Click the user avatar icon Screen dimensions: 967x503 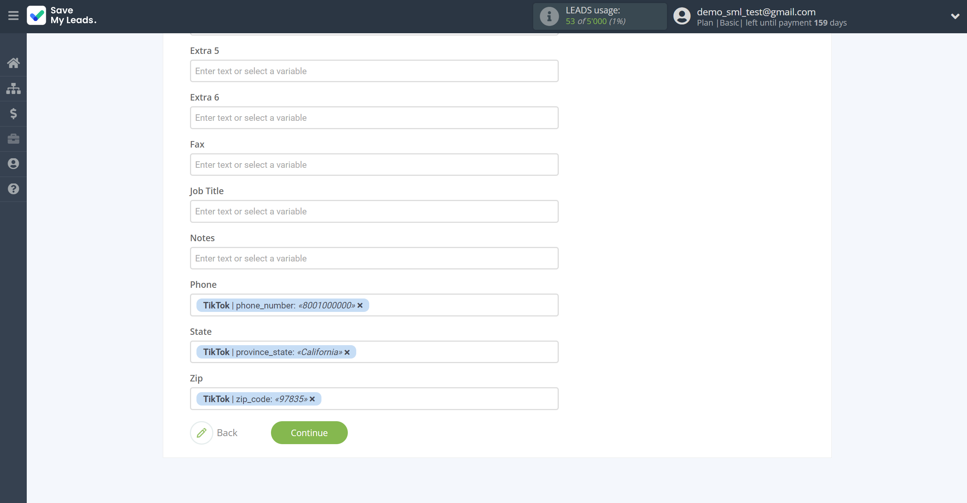(682, 16)
